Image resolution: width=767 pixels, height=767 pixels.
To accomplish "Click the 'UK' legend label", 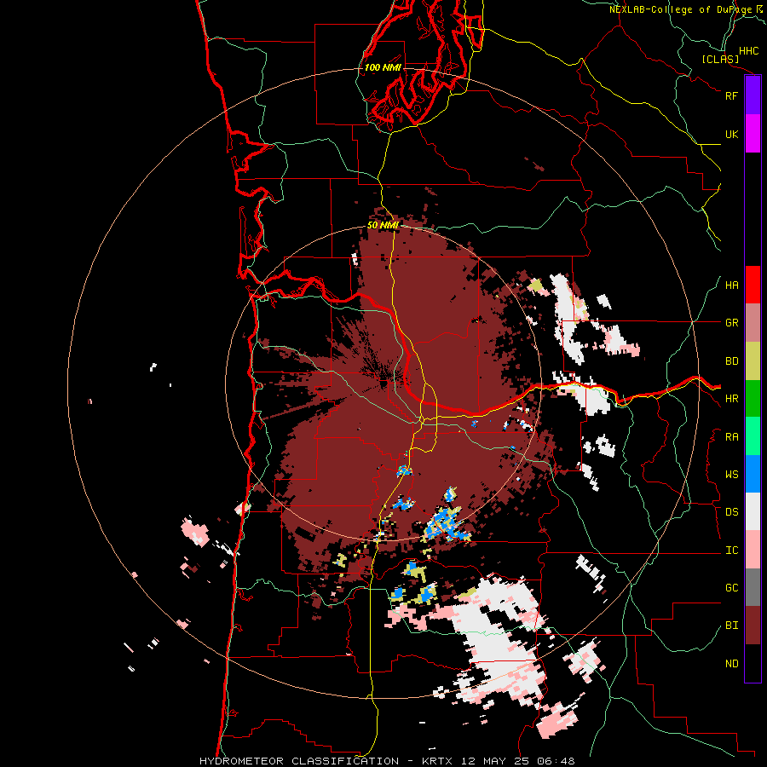I will tap(731, 134).
